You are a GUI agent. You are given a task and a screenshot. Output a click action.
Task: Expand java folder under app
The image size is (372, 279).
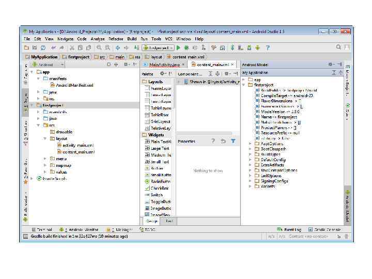click(38, 92)
